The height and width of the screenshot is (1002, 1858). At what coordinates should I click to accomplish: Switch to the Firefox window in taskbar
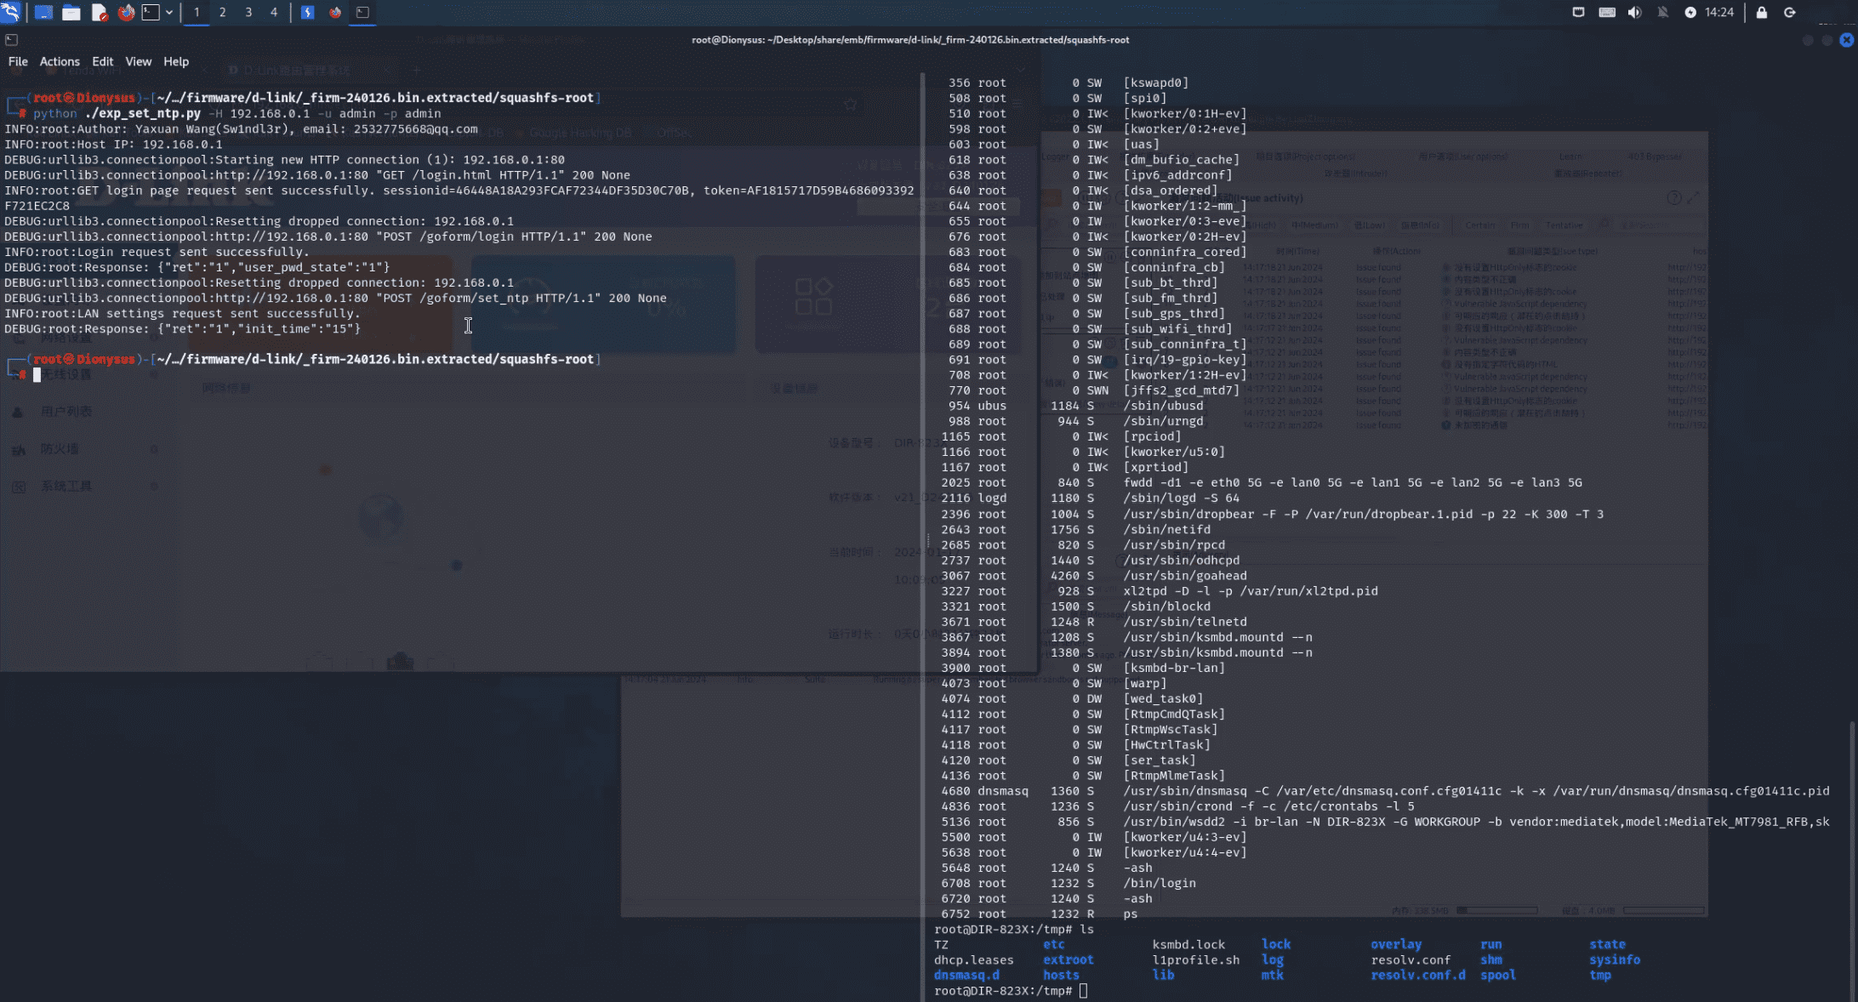click(335, 12)
